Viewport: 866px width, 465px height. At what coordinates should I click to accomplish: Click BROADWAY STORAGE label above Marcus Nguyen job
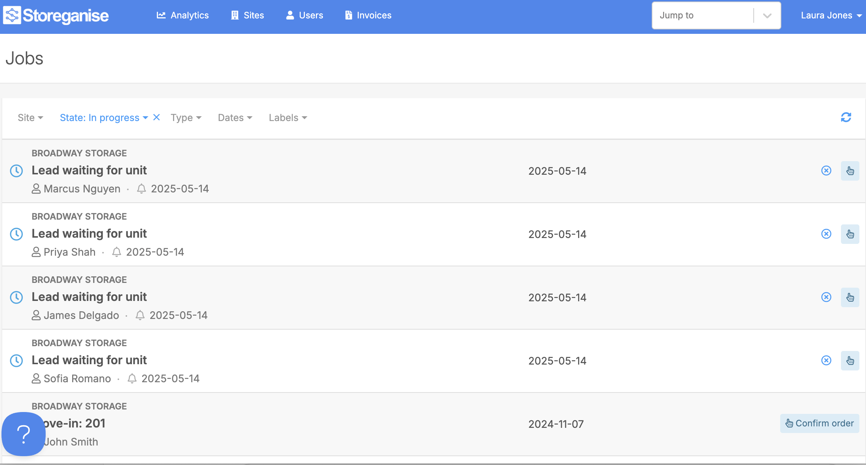(x=79, y=153)
